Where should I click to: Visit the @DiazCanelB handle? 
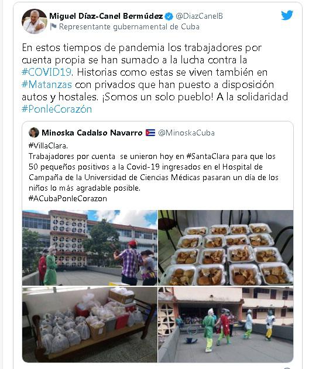point(199,16)
